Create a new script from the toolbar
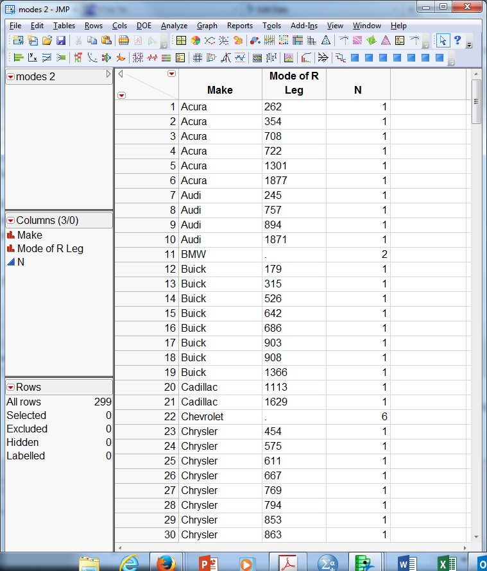The height and width of the screenshot is (571, 487). point(33,40)
